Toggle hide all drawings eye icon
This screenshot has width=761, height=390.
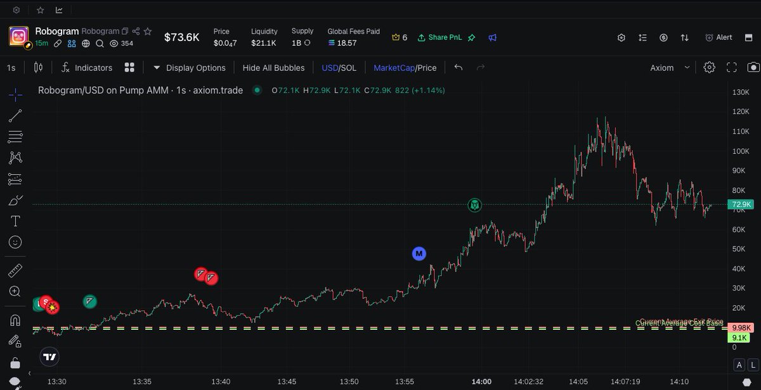16,382
